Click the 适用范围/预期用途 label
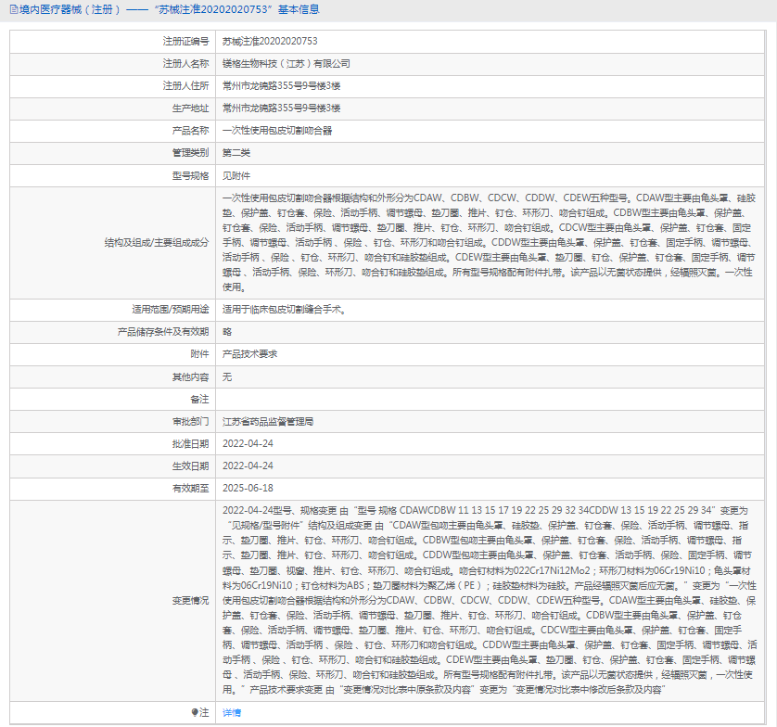This screenshot has height=727, width=777. coord(171,309)
